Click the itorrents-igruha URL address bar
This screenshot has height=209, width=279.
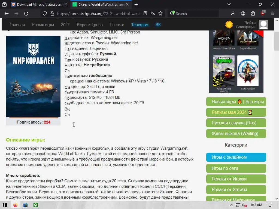(x=99, y=14)
